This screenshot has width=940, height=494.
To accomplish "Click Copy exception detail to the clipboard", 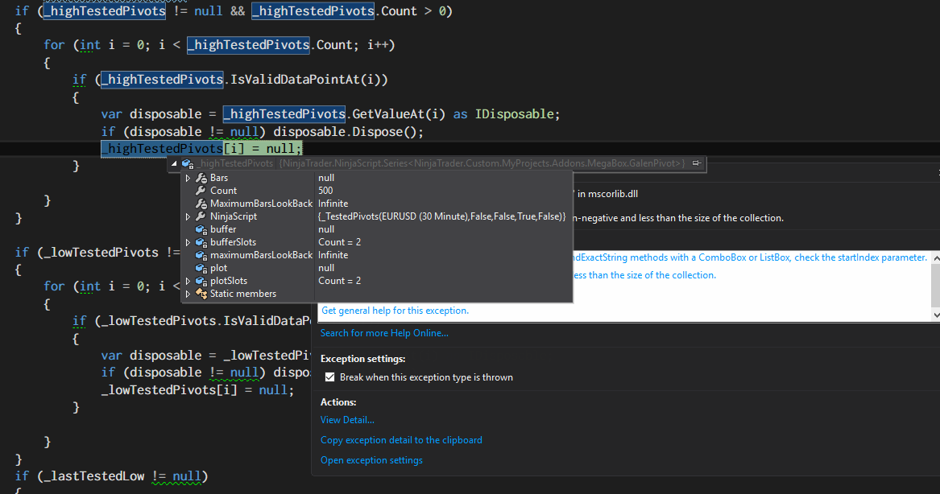I will coord(401,440).
